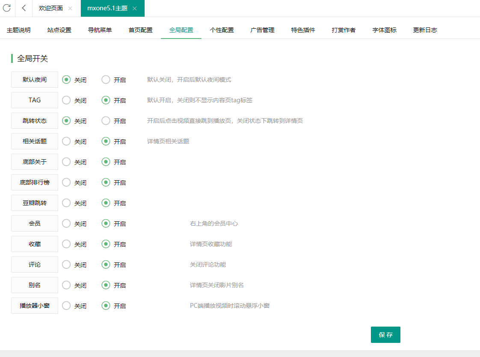480x357 pixels.
Task: Select the 全局配置 tab
Action: tap(181, 30)
